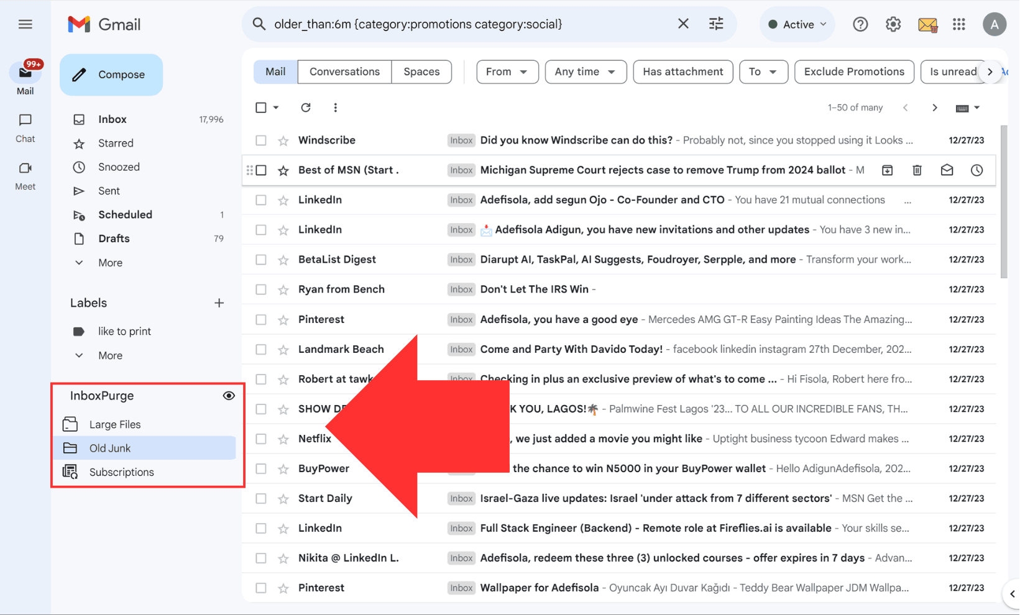The height and width of the screenshot is (615, 1020).
Task: Apply the Exclude Promotions filter
Action: coord(853,71)
